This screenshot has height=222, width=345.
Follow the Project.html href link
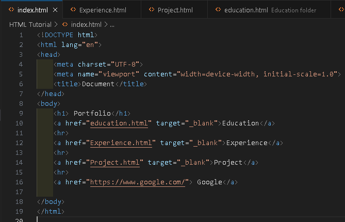pos(115,162)
